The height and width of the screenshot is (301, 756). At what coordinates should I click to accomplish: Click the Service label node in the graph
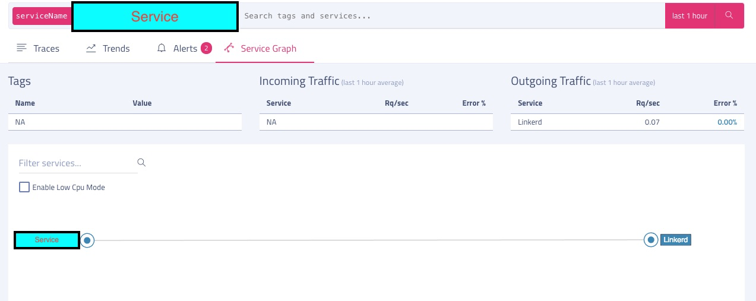(47, 240)
